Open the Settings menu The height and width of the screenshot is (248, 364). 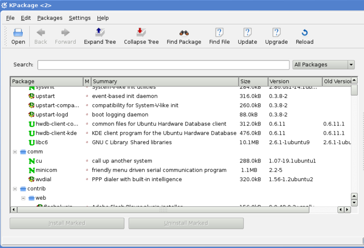pyautogui.click(x=80, y=18)
